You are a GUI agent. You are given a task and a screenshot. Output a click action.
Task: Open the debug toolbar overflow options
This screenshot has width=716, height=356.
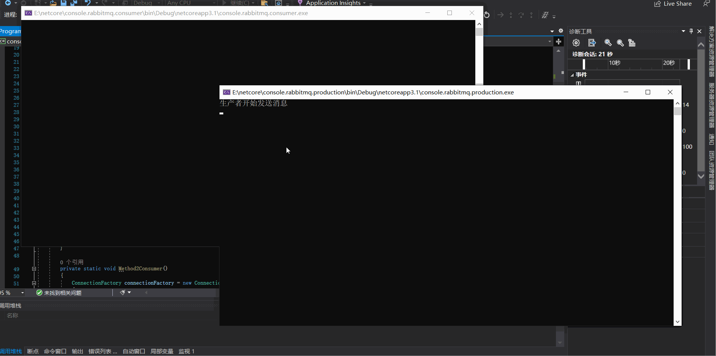[x=554, y=17]
